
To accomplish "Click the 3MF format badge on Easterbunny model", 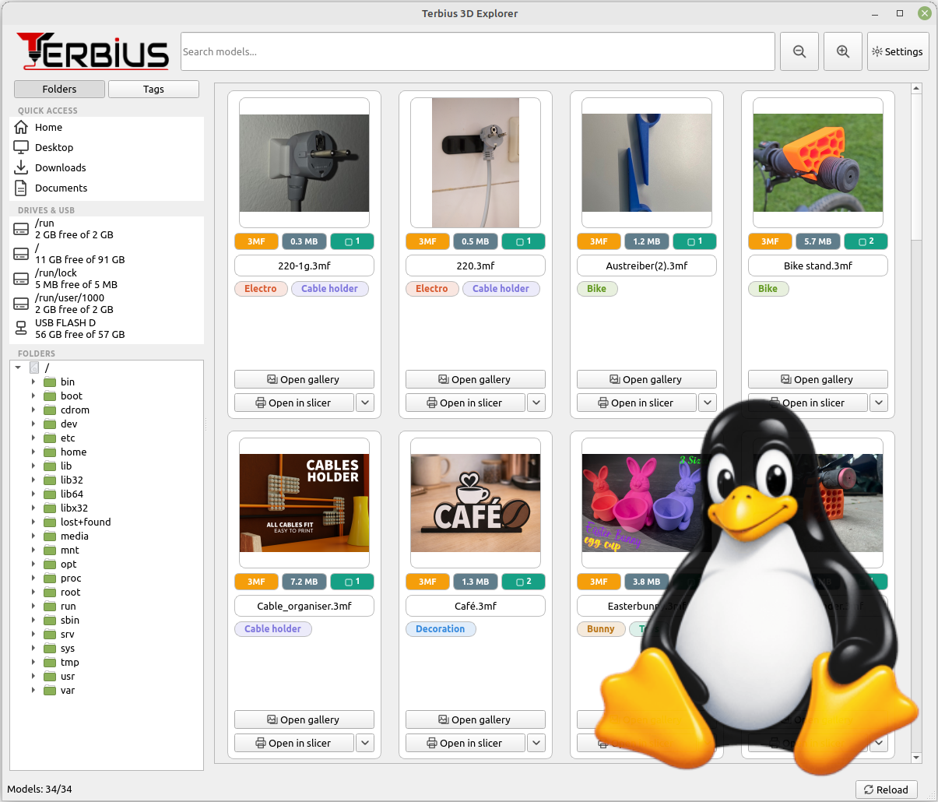I will [599, 582].
